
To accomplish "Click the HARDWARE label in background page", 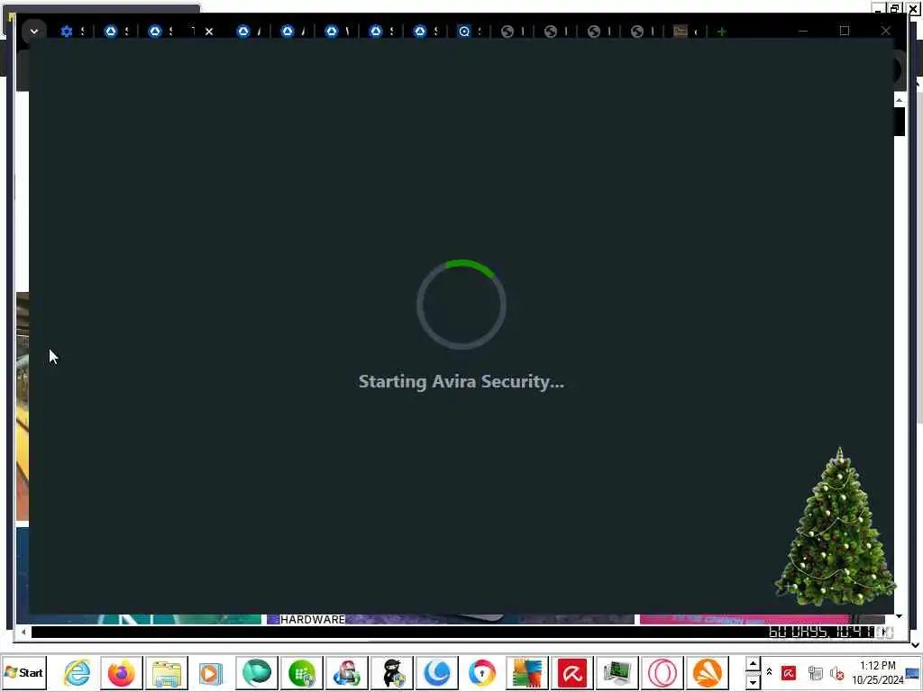I will [313, 619].
